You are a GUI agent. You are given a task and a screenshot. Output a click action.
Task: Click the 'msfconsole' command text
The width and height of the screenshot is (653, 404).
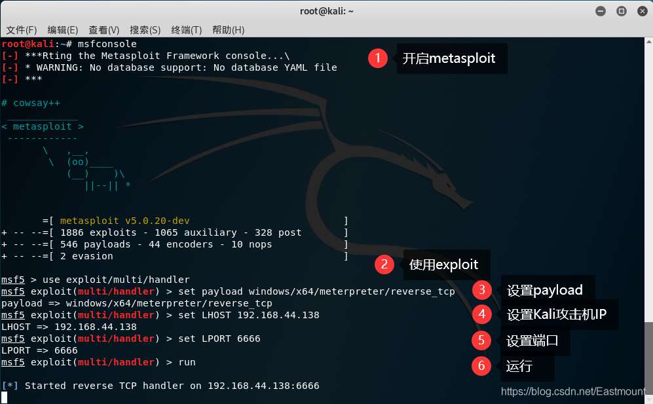point(107,44)
